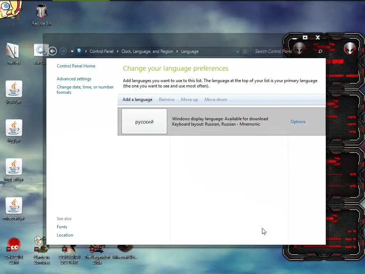Click the search magnifier icon

point(320,51)
